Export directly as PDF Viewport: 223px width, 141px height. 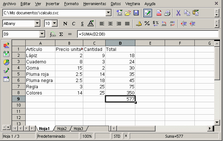159,13
